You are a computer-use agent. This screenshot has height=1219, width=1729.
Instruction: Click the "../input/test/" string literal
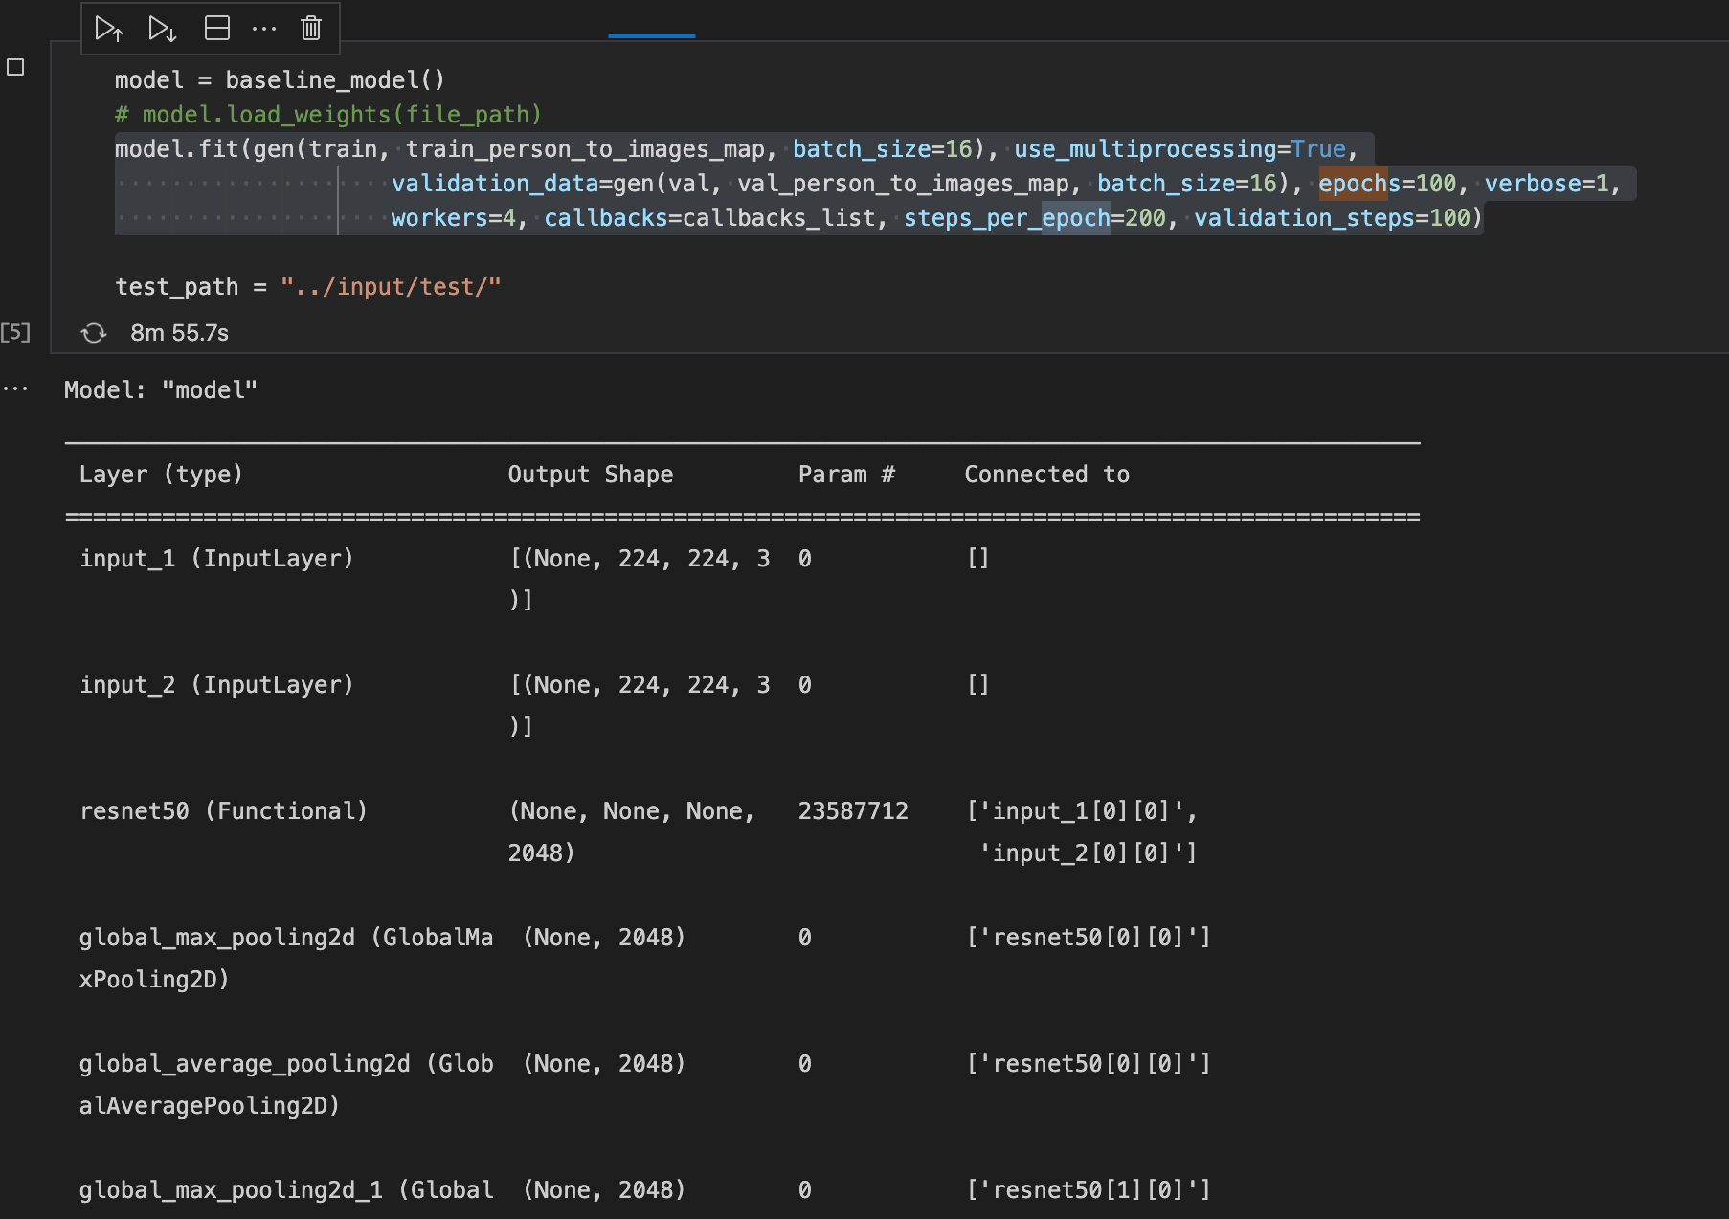[x=391, y=287]
